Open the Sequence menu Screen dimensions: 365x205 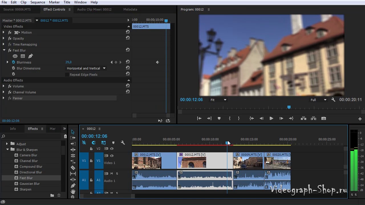38,2
